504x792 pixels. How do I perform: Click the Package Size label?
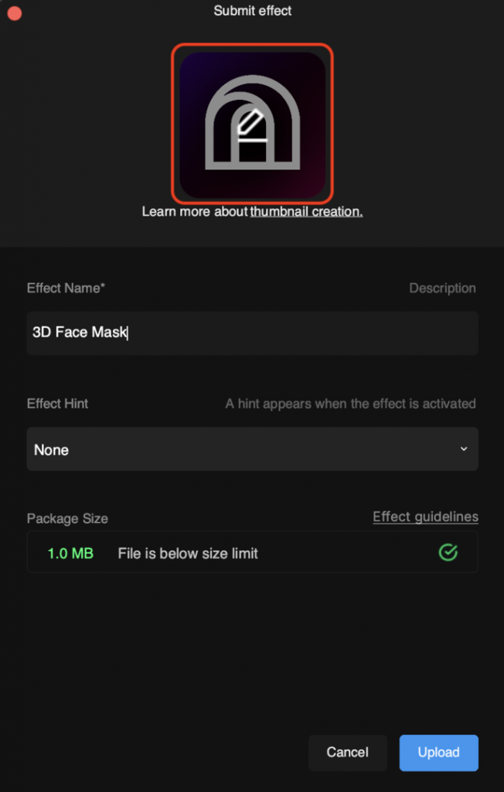point(67,519)
